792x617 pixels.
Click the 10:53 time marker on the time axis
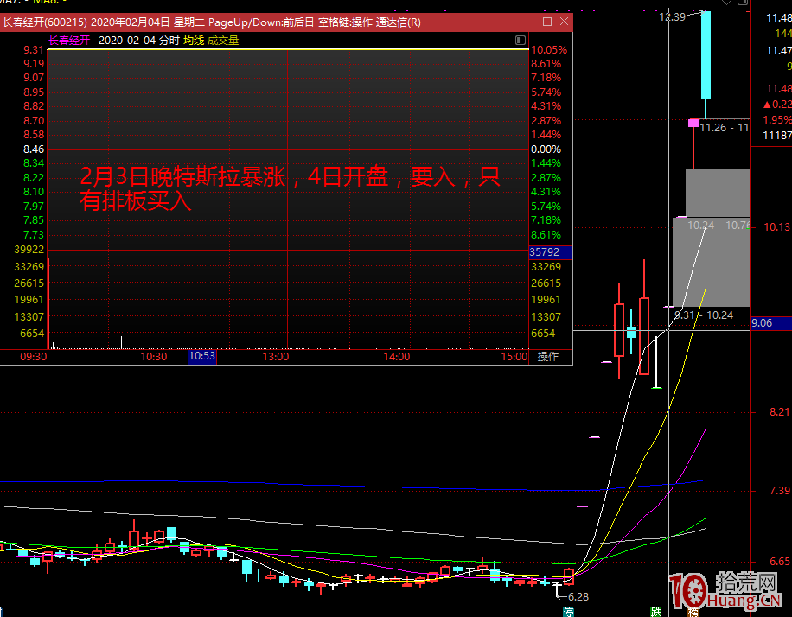click(202, 357)
